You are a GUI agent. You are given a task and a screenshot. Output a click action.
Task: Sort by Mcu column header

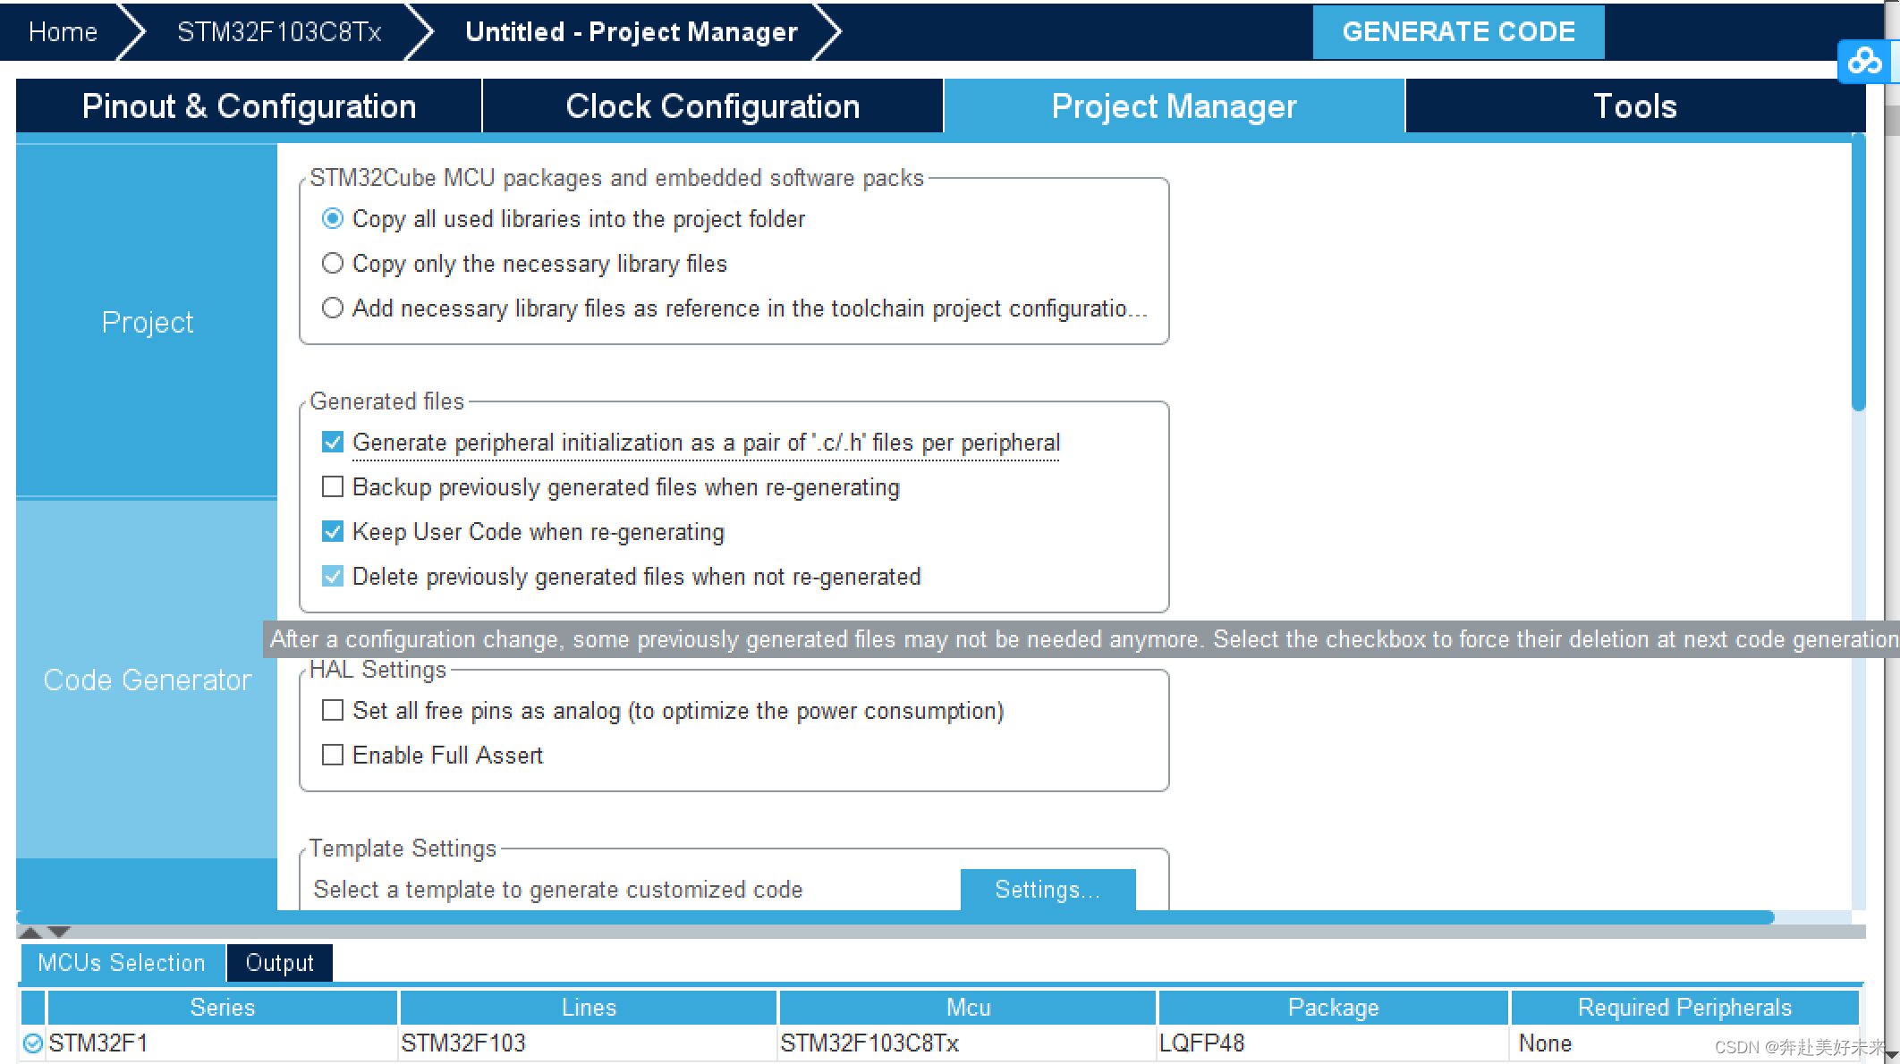point(968,1008)
